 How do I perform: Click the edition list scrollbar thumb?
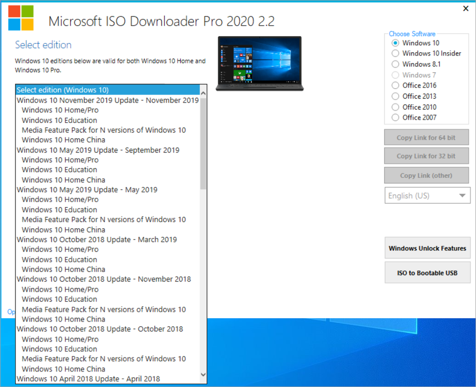[203, 143]
